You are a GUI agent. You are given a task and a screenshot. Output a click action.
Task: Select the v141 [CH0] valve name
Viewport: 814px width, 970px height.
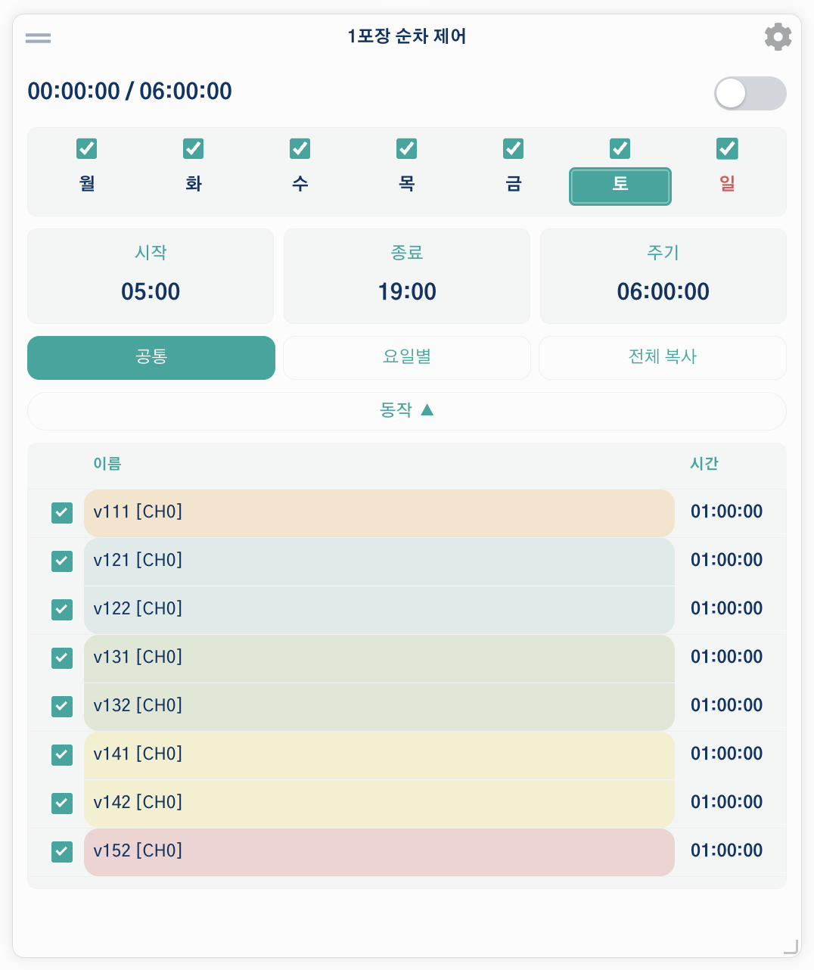(x=379, y=755)
